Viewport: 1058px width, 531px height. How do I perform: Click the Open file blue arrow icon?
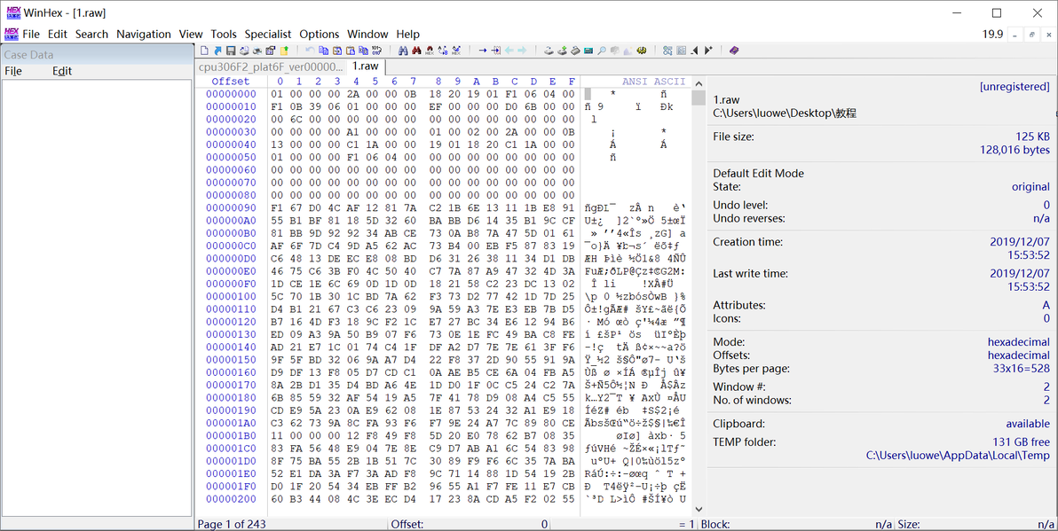(x=218, y=51)
